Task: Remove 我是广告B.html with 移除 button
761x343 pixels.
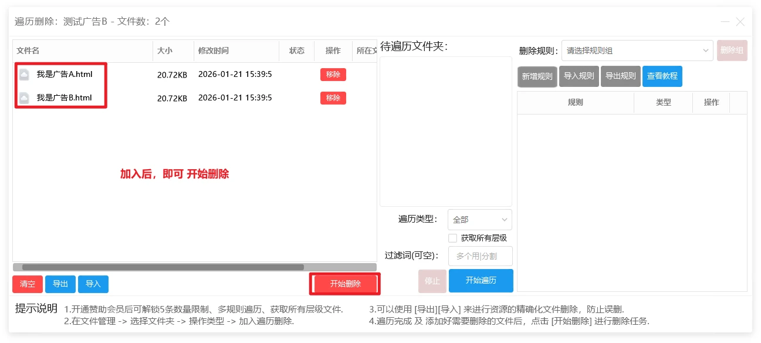Action: click(333, 98)
